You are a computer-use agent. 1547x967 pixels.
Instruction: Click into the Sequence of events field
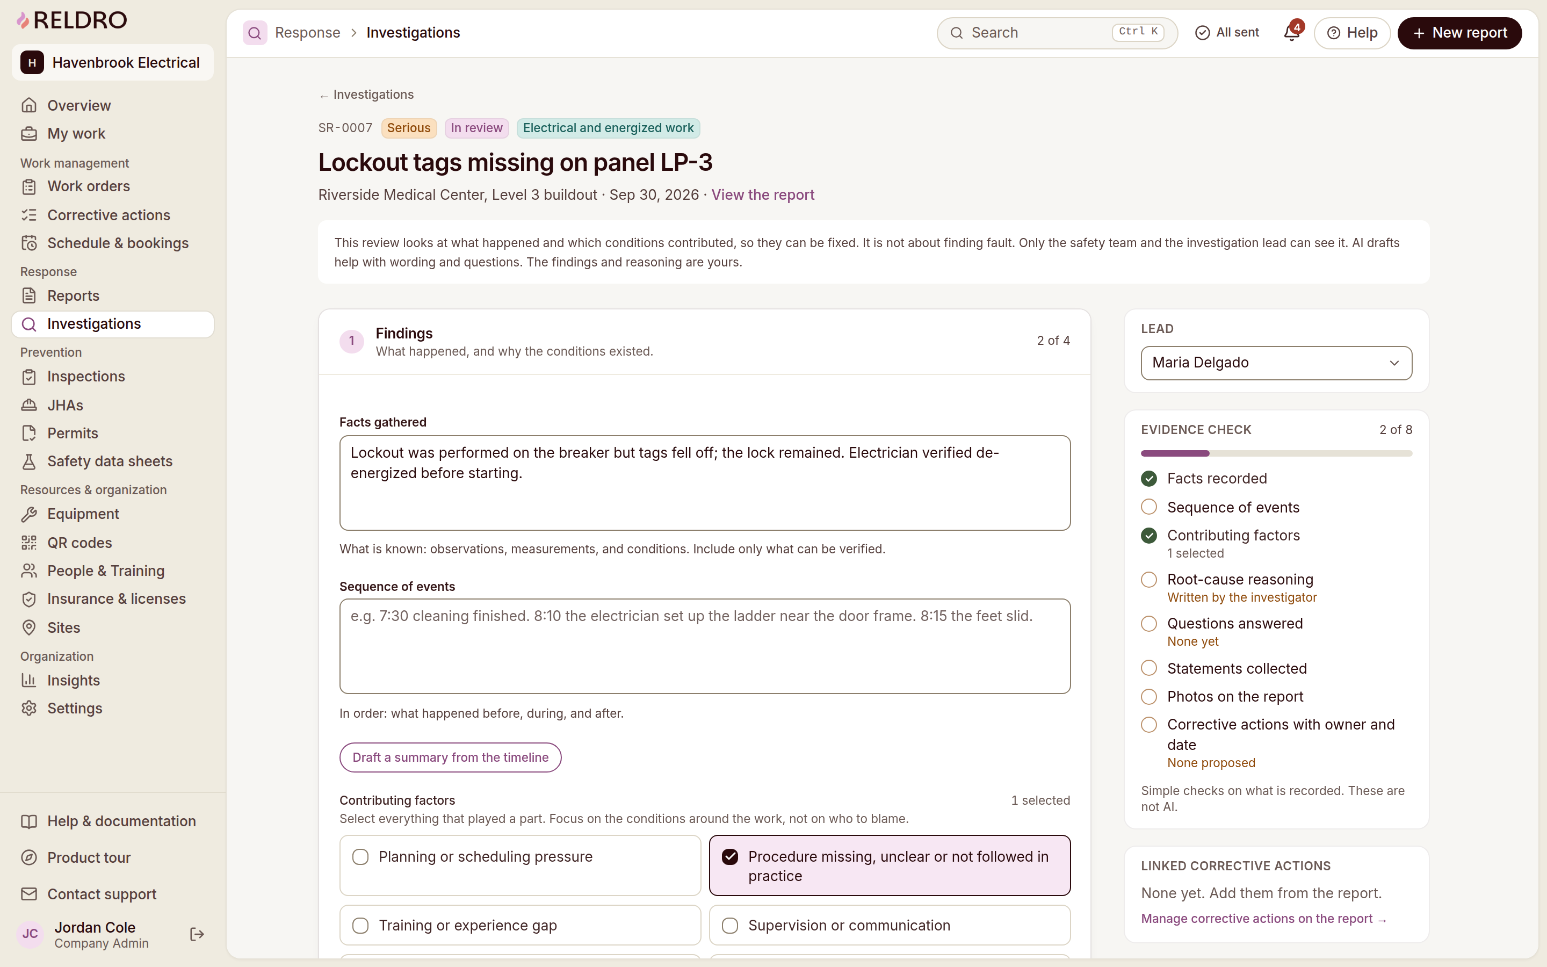(x=704, y=646)
